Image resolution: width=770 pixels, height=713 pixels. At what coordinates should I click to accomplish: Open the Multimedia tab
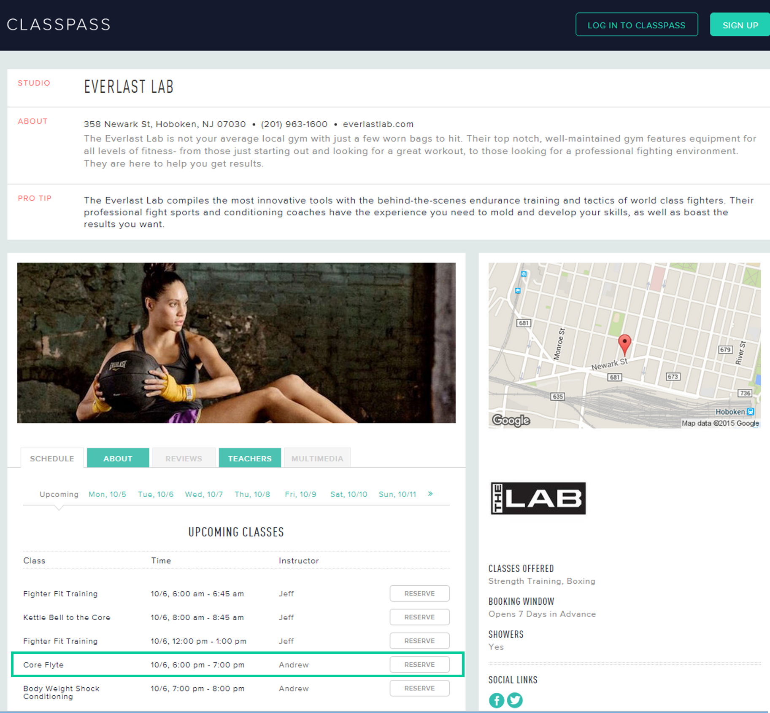tap(317, 458)
